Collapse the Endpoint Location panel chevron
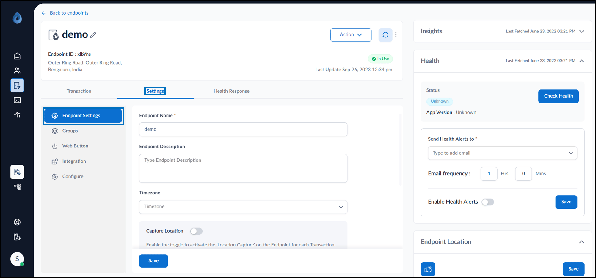Screen dimensions: 596x278 pyautogui.click(x=581, y=242)
